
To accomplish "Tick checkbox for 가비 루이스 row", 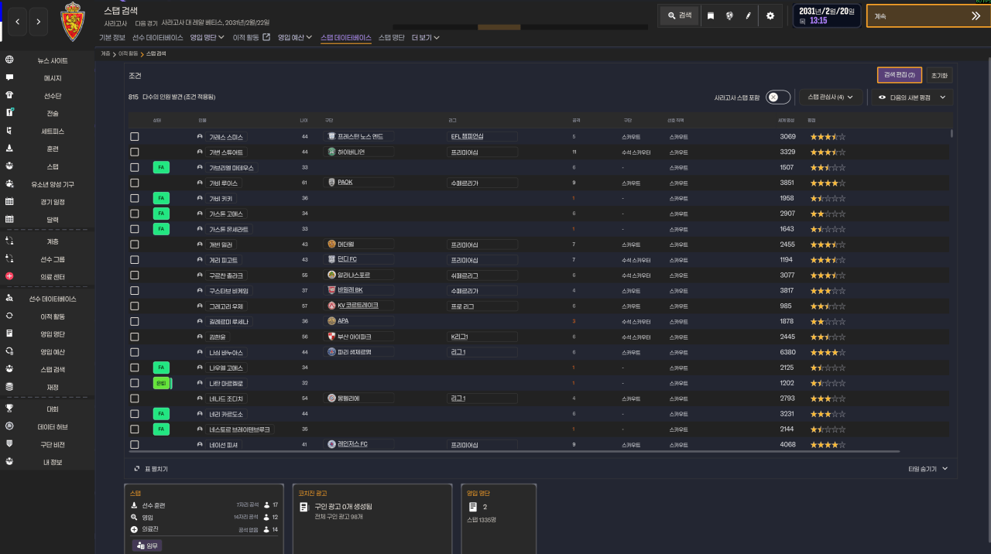I will (135, 183).
